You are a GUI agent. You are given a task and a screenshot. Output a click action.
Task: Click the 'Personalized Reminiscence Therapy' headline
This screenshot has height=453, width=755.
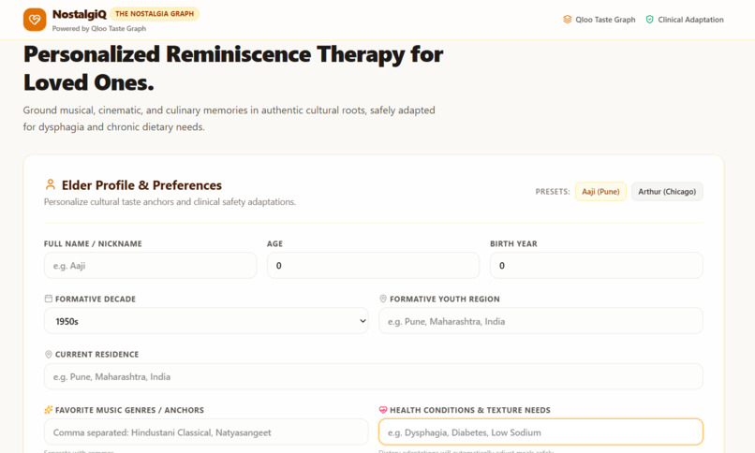click(233, 68)
